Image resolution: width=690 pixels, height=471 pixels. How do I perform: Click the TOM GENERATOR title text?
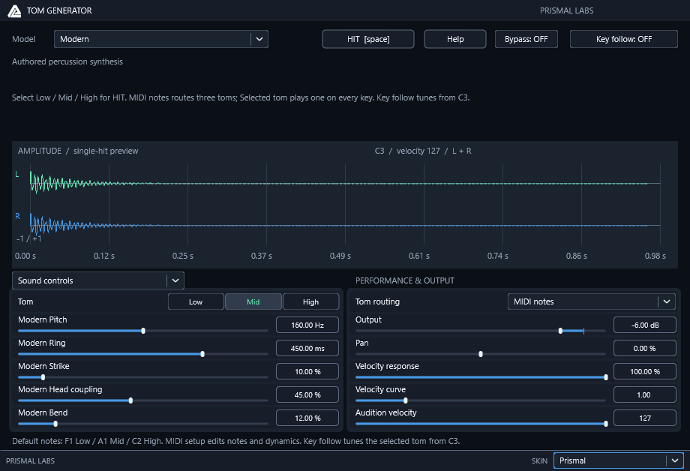coord(59,10)
